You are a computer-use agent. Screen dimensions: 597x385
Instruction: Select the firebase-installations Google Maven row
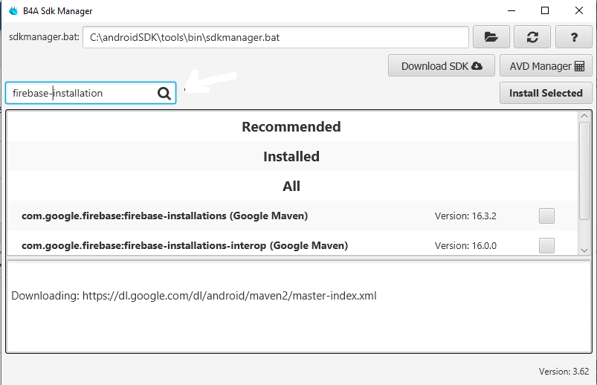click(164, 216)
